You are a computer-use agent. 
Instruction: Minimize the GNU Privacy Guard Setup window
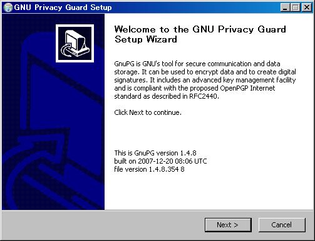click(286, 7)
